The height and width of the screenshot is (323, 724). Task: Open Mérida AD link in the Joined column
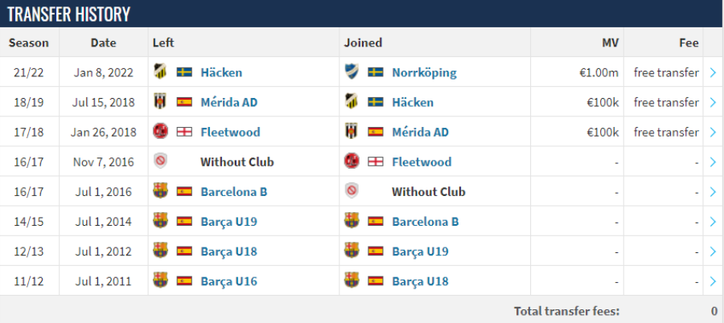pyautogui.click(x=420, y=132)
